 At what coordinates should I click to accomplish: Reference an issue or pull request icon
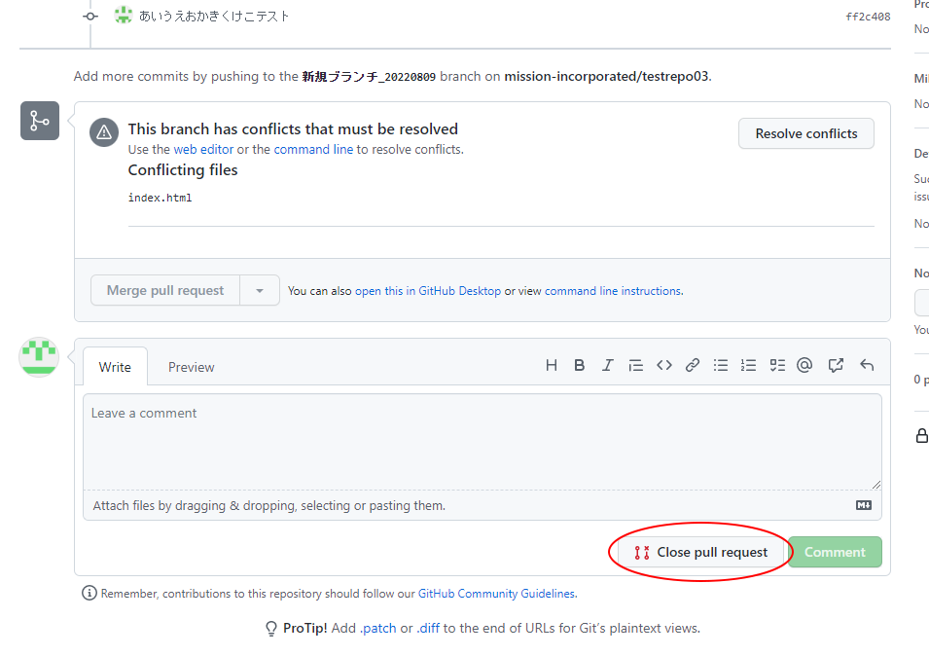(836, 366)
